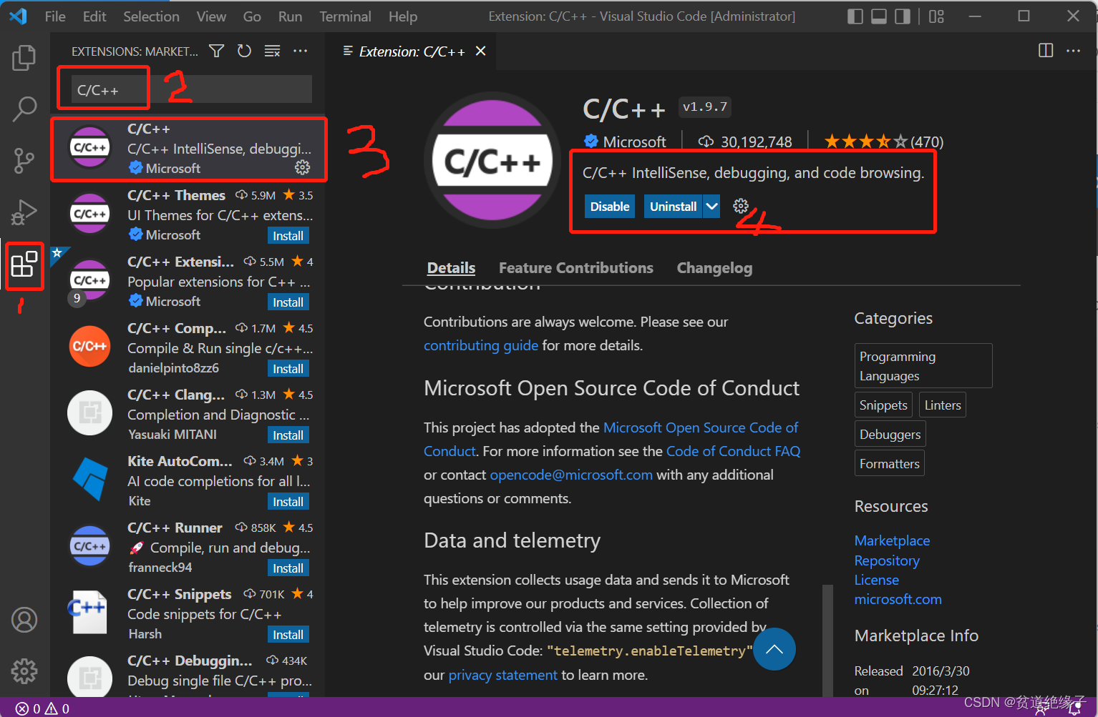Open the Explorer view in activity bar
This screenshot has width=1098, height=717.
pyautogui.click(x=24, y=58)
